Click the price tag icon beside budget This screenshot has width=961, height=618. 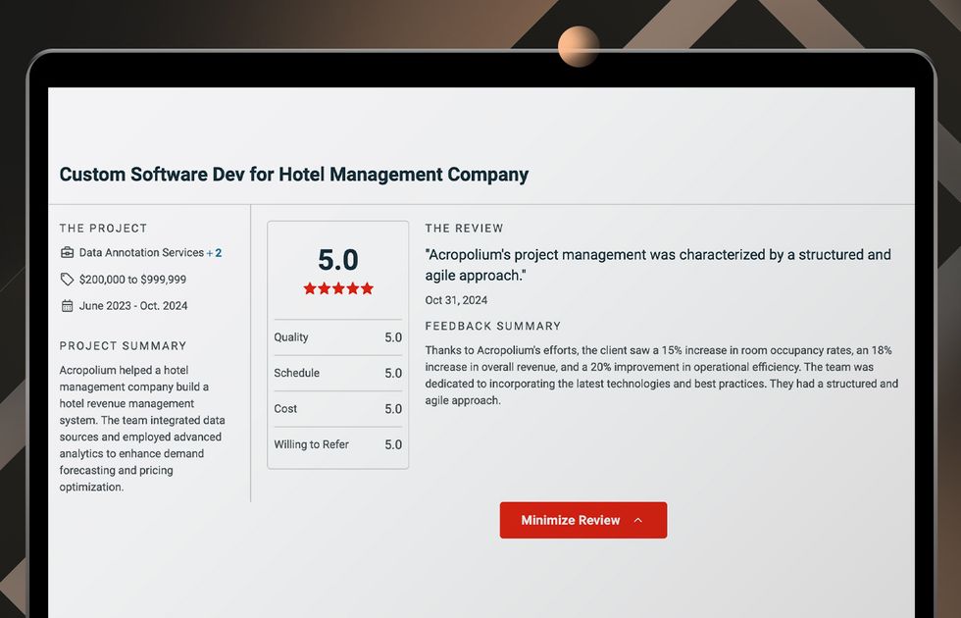[67, 280]
